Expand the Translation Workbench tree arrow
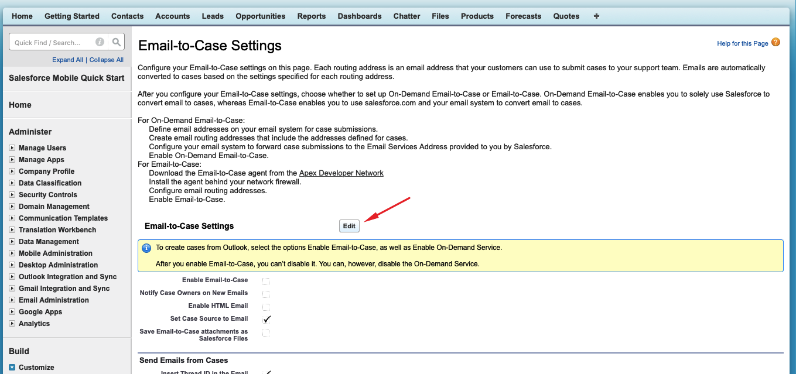 (x=12, y=229)
